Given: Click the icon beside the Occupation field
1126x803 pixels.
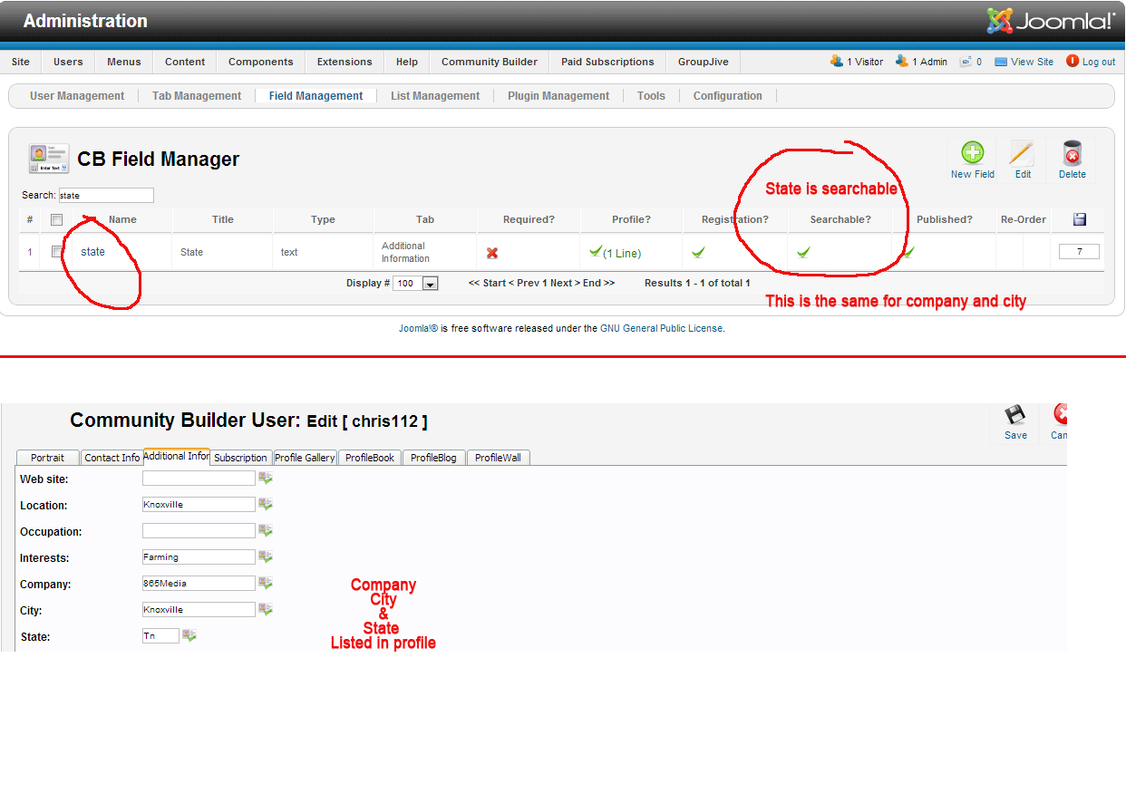Looking at the screenshot, I should [x=266, y=530].
